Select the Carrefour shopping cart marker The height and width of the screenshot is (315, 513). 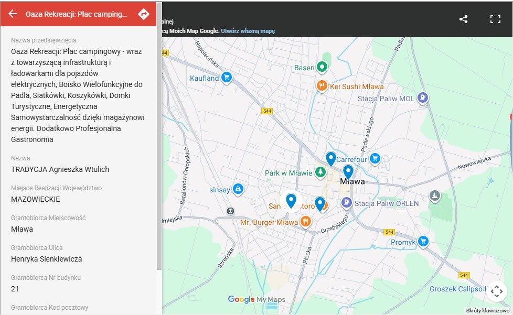click(x=375, y=158)
